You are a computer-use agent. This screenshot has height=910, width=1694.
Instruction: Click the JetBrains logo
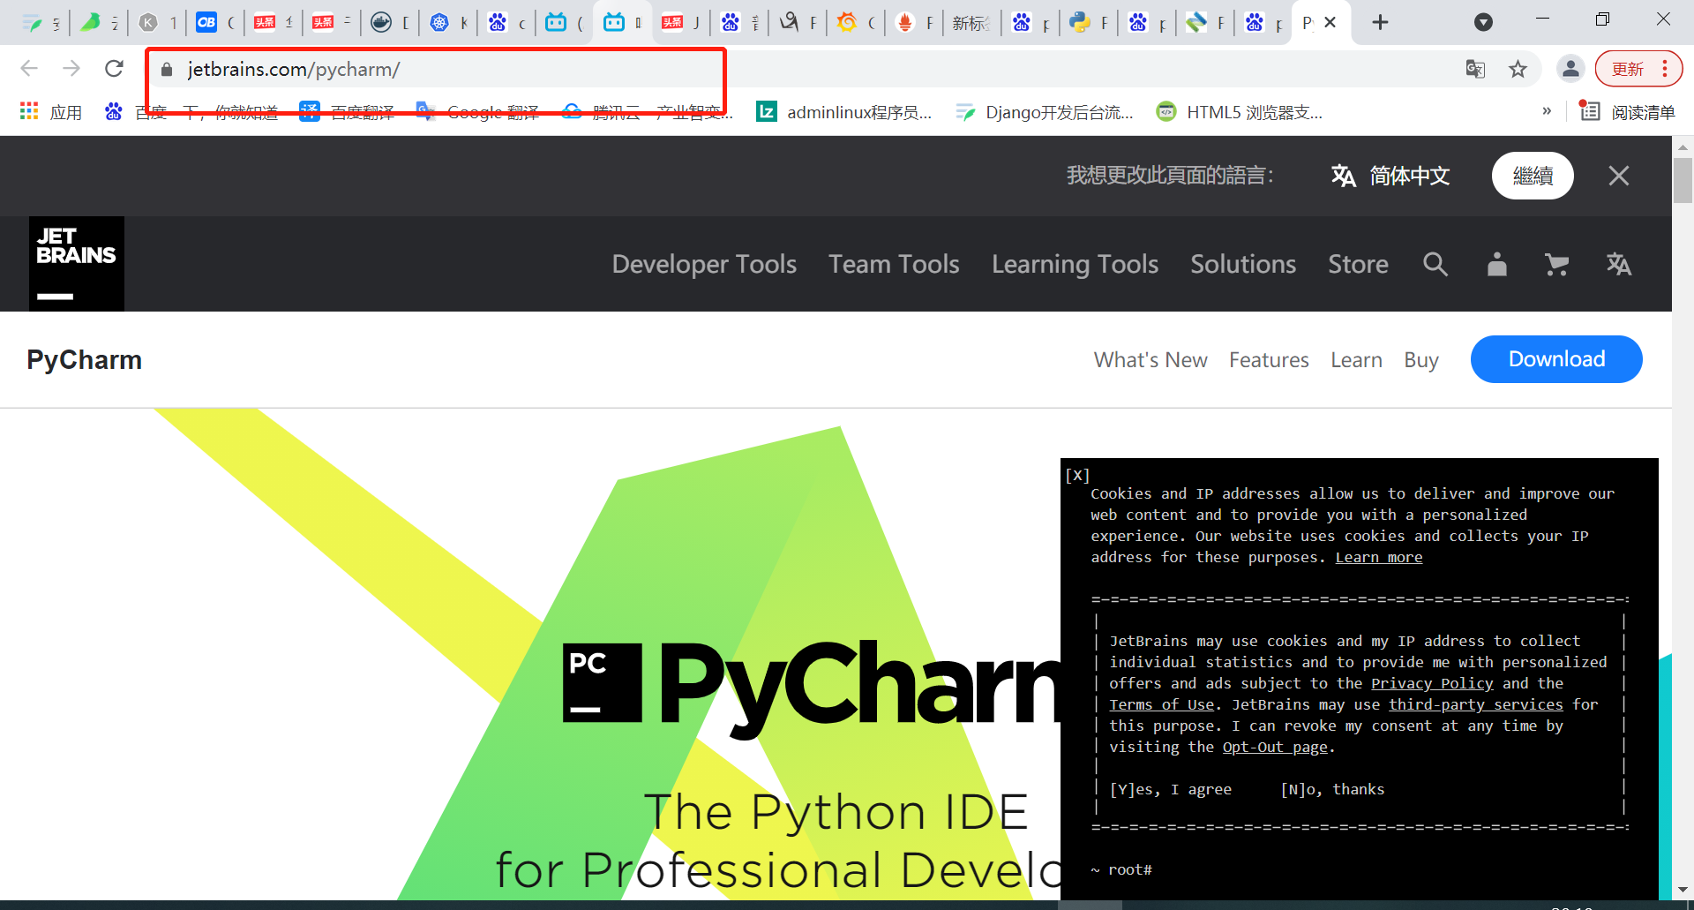77,264
